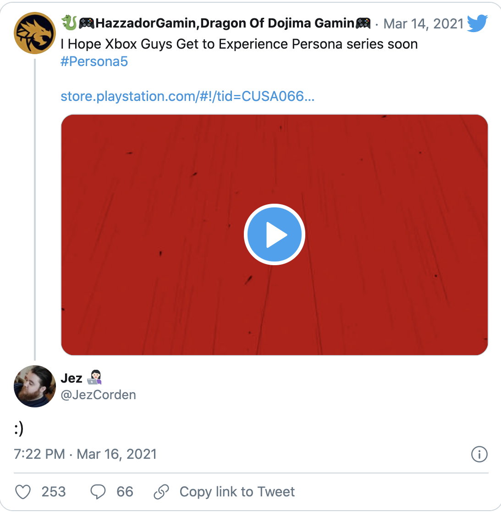Click the Mar 14, 2021 date
Viewport: 501px width, 512px height.
click(424, 23)
